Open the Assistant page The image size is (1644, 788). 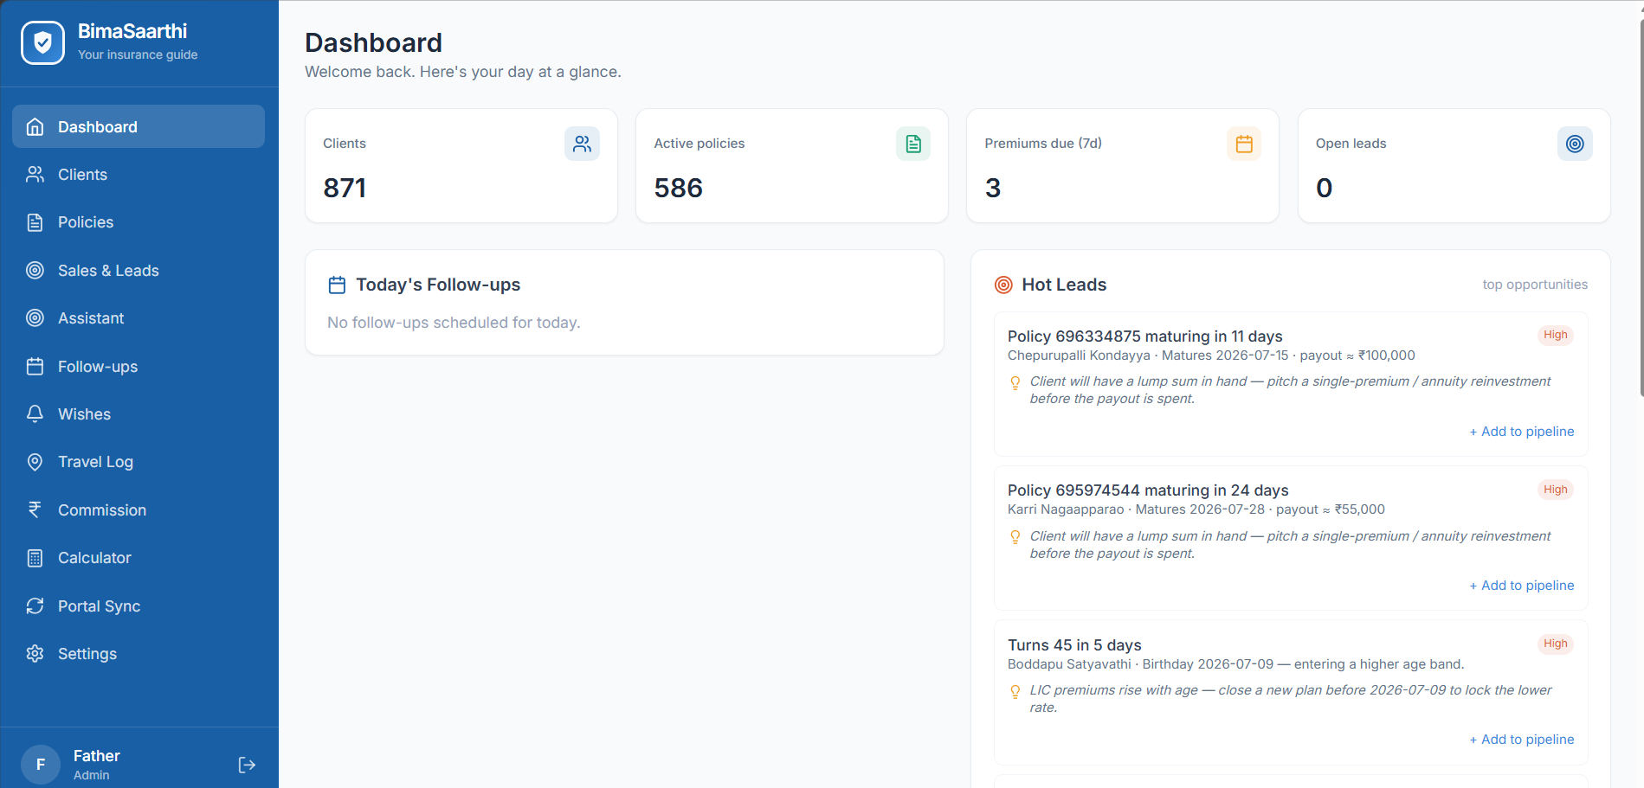point(139,318)
